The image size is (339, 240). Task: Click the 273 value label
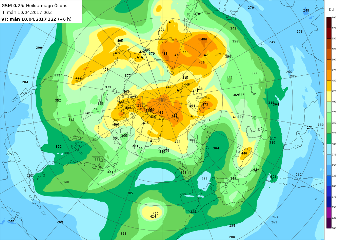click(x=300, y=31)
